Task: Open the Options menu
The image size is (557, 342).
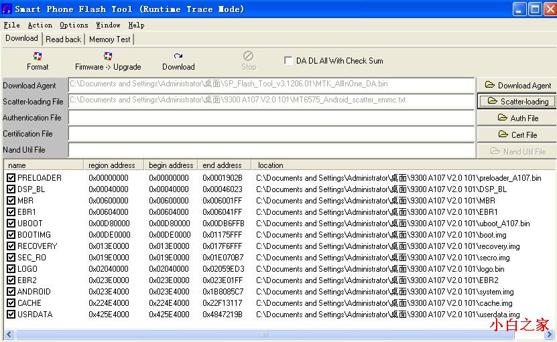Action: click(74, 25)
